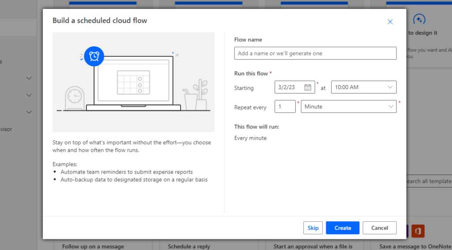Open the Follow up on a message template
The image size is (452, 250).
coord(93,246)
